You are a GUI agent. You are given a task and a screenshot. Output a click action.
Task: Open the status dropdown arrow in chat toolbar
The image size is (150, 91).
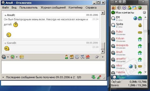coord(8,57)
